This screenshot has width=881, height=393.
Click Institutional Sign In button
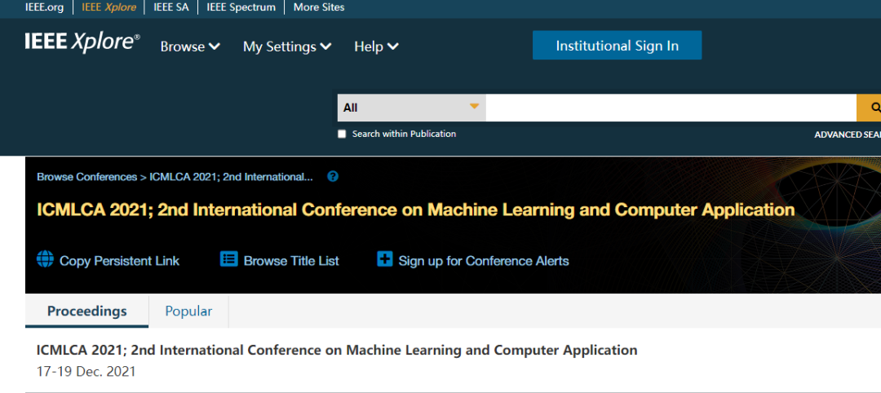coord(617,46)
